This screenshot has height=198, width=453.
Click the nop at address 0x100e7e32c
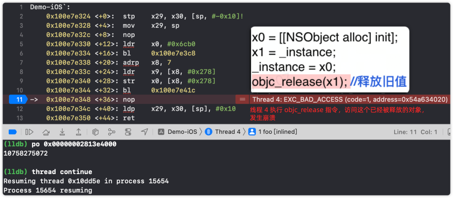tap(129, 35)
